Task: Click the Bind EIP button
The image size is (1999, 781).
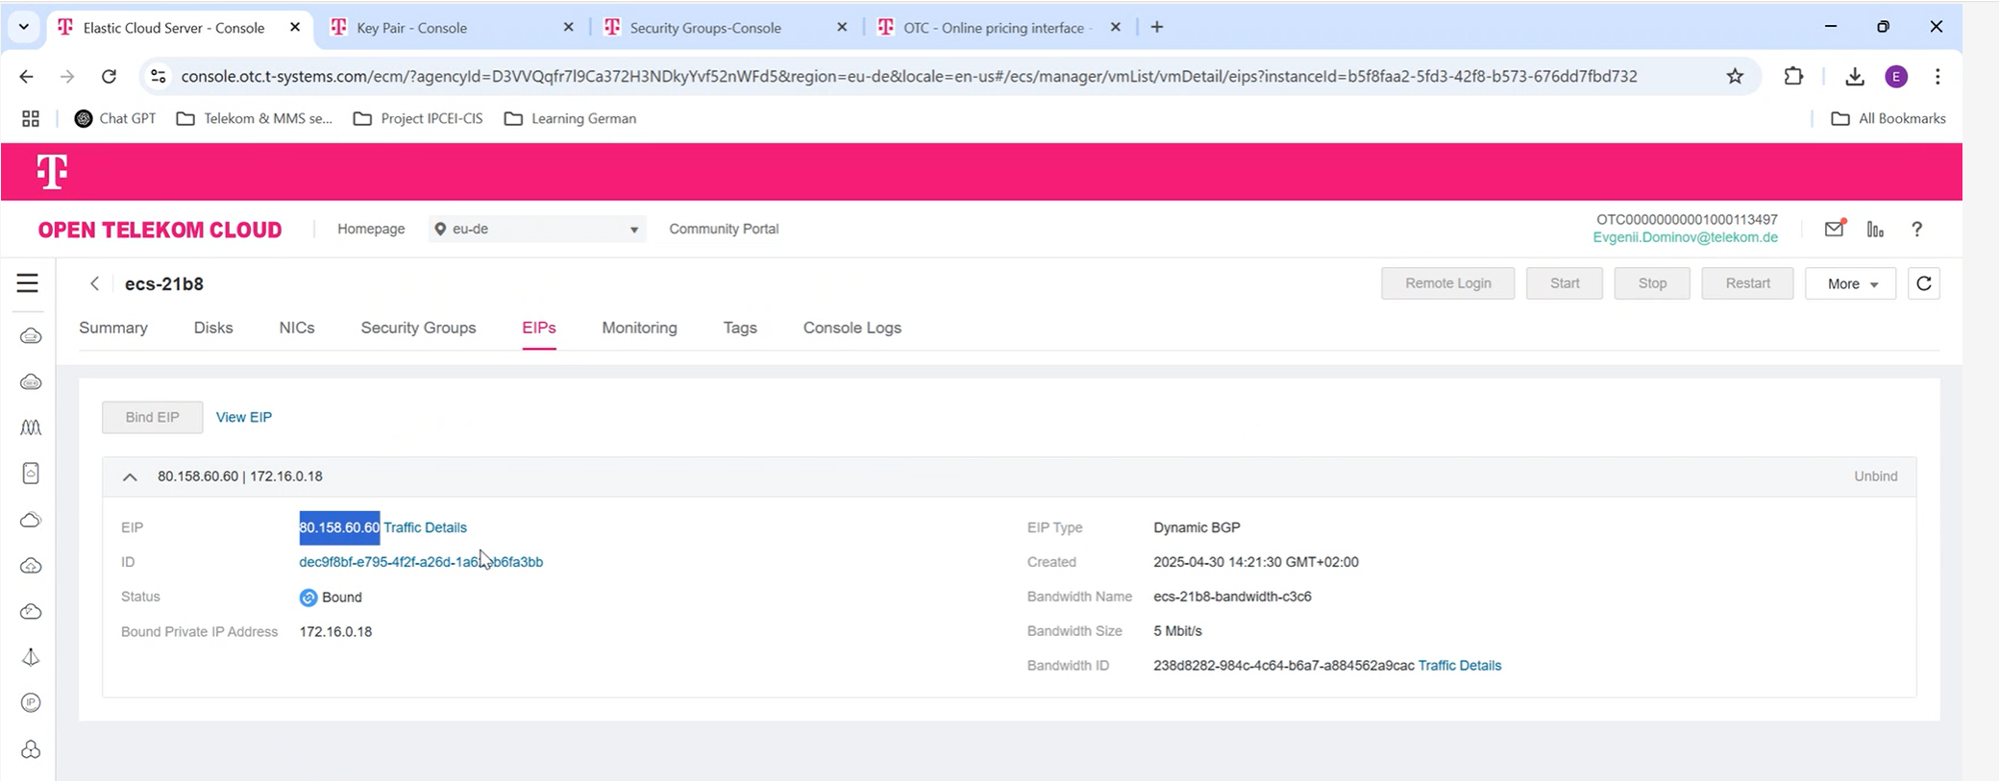Action: pyautogui.click(x=153, y=417)
